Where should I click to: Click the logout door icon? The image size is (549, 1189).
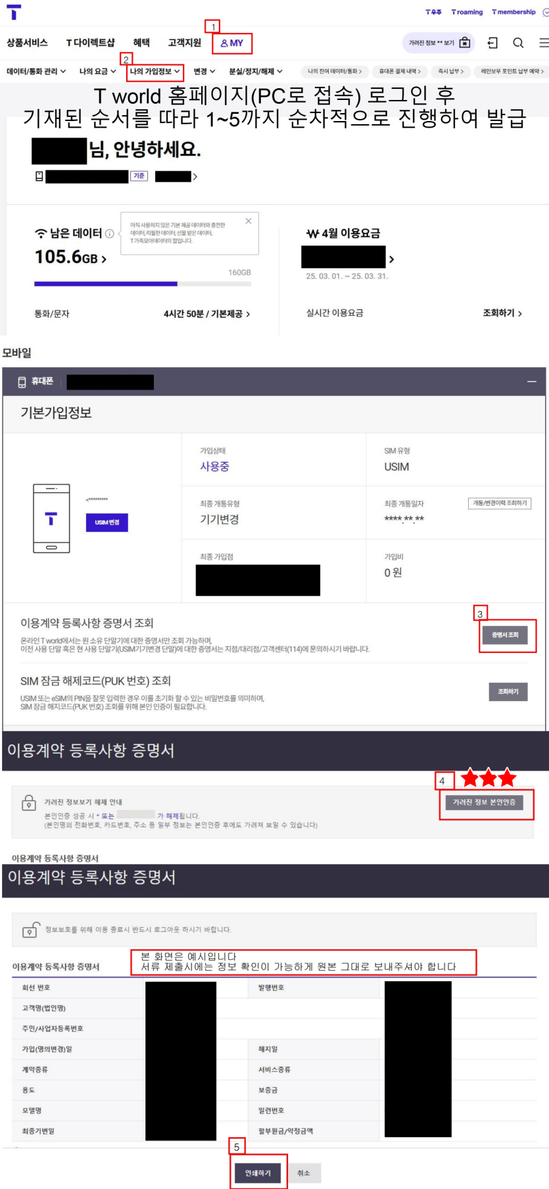click(492, 43)
